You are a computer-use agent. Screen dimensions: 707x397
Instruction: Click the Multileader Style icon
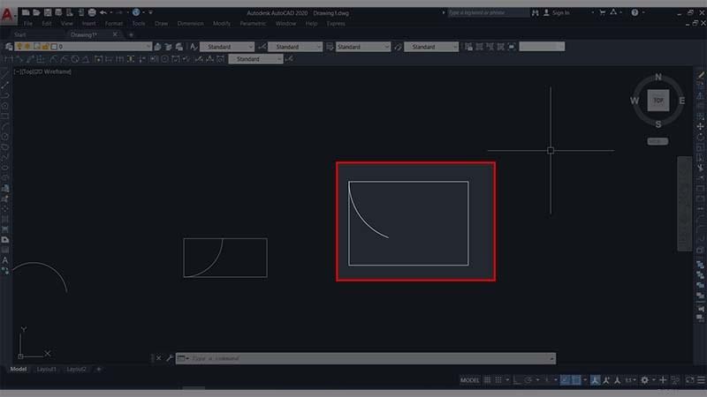tap(398, 47)
